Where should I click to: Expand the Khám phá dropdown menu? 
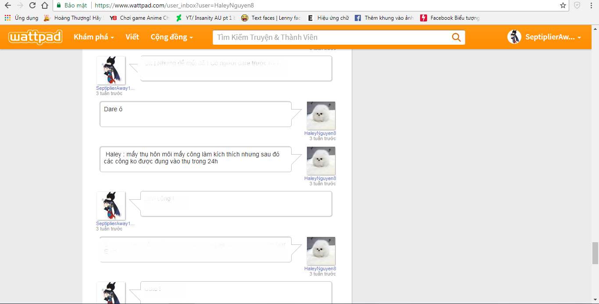pos(94,37)
